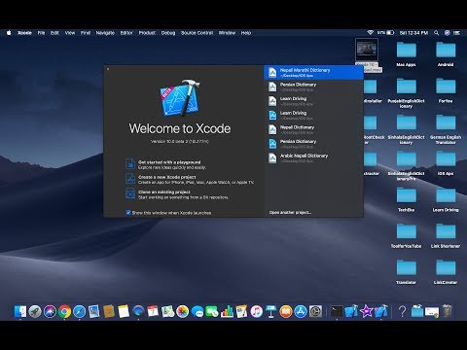The height and width of the screenshot is (350, 467).
Task: Open Terminal from the Dock
Action: [337, 311]
